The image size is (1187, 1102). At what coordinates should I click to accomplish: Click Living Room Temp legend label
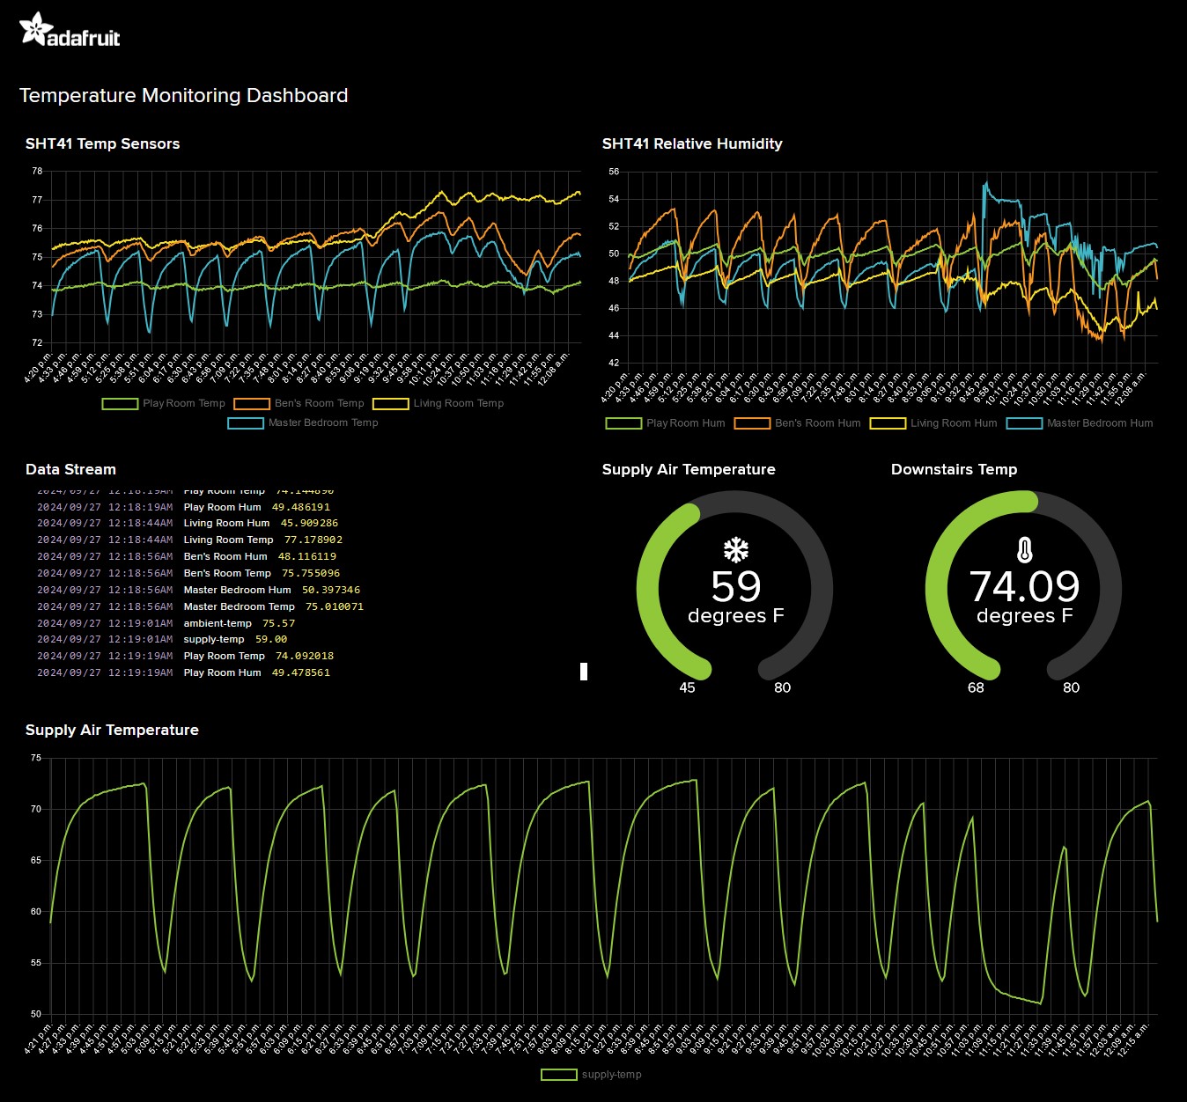point(459,404)
